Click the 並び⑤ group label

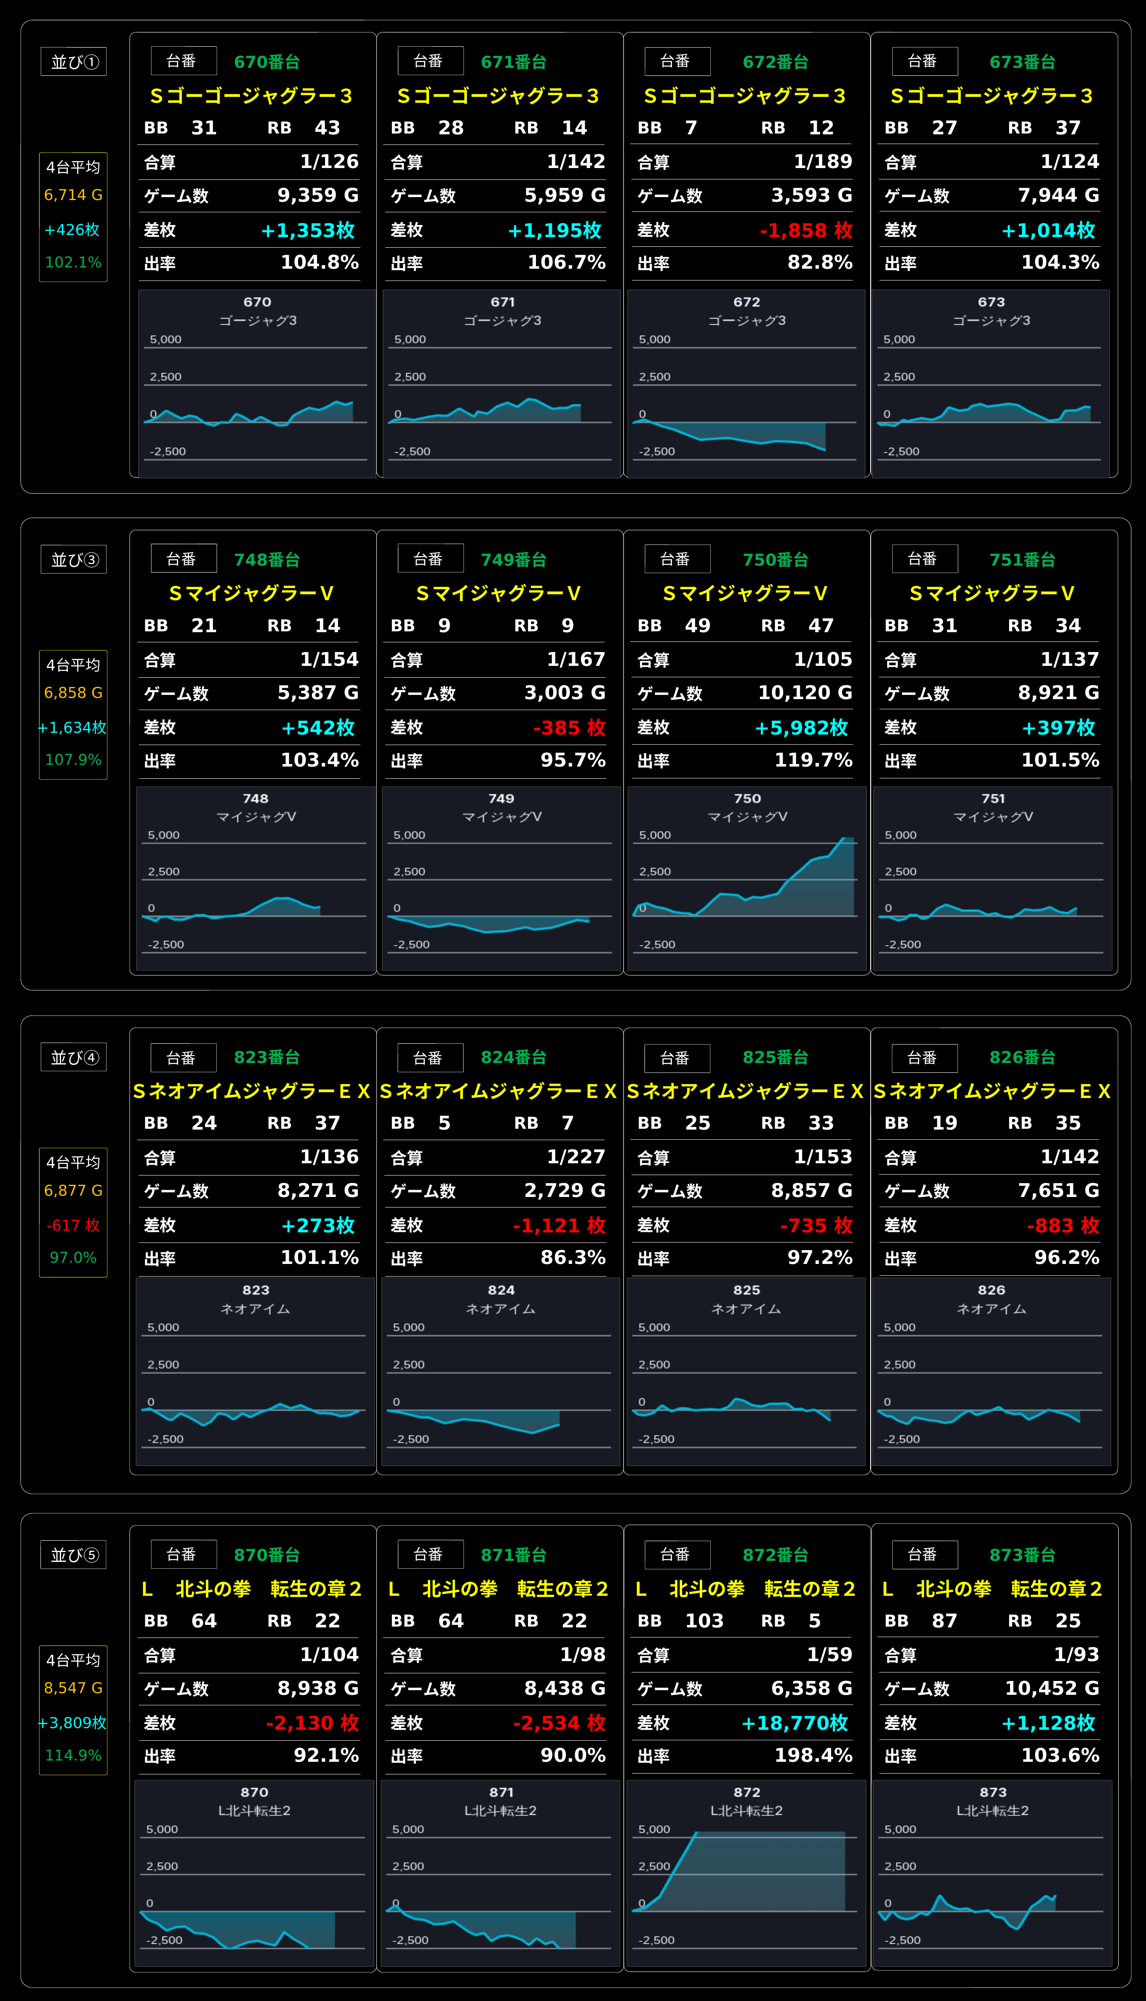(74, 1555)
